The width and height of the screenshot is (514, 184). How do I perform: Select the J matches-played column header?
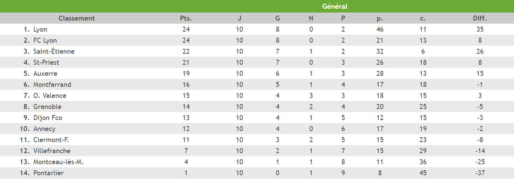pos(239,18)
